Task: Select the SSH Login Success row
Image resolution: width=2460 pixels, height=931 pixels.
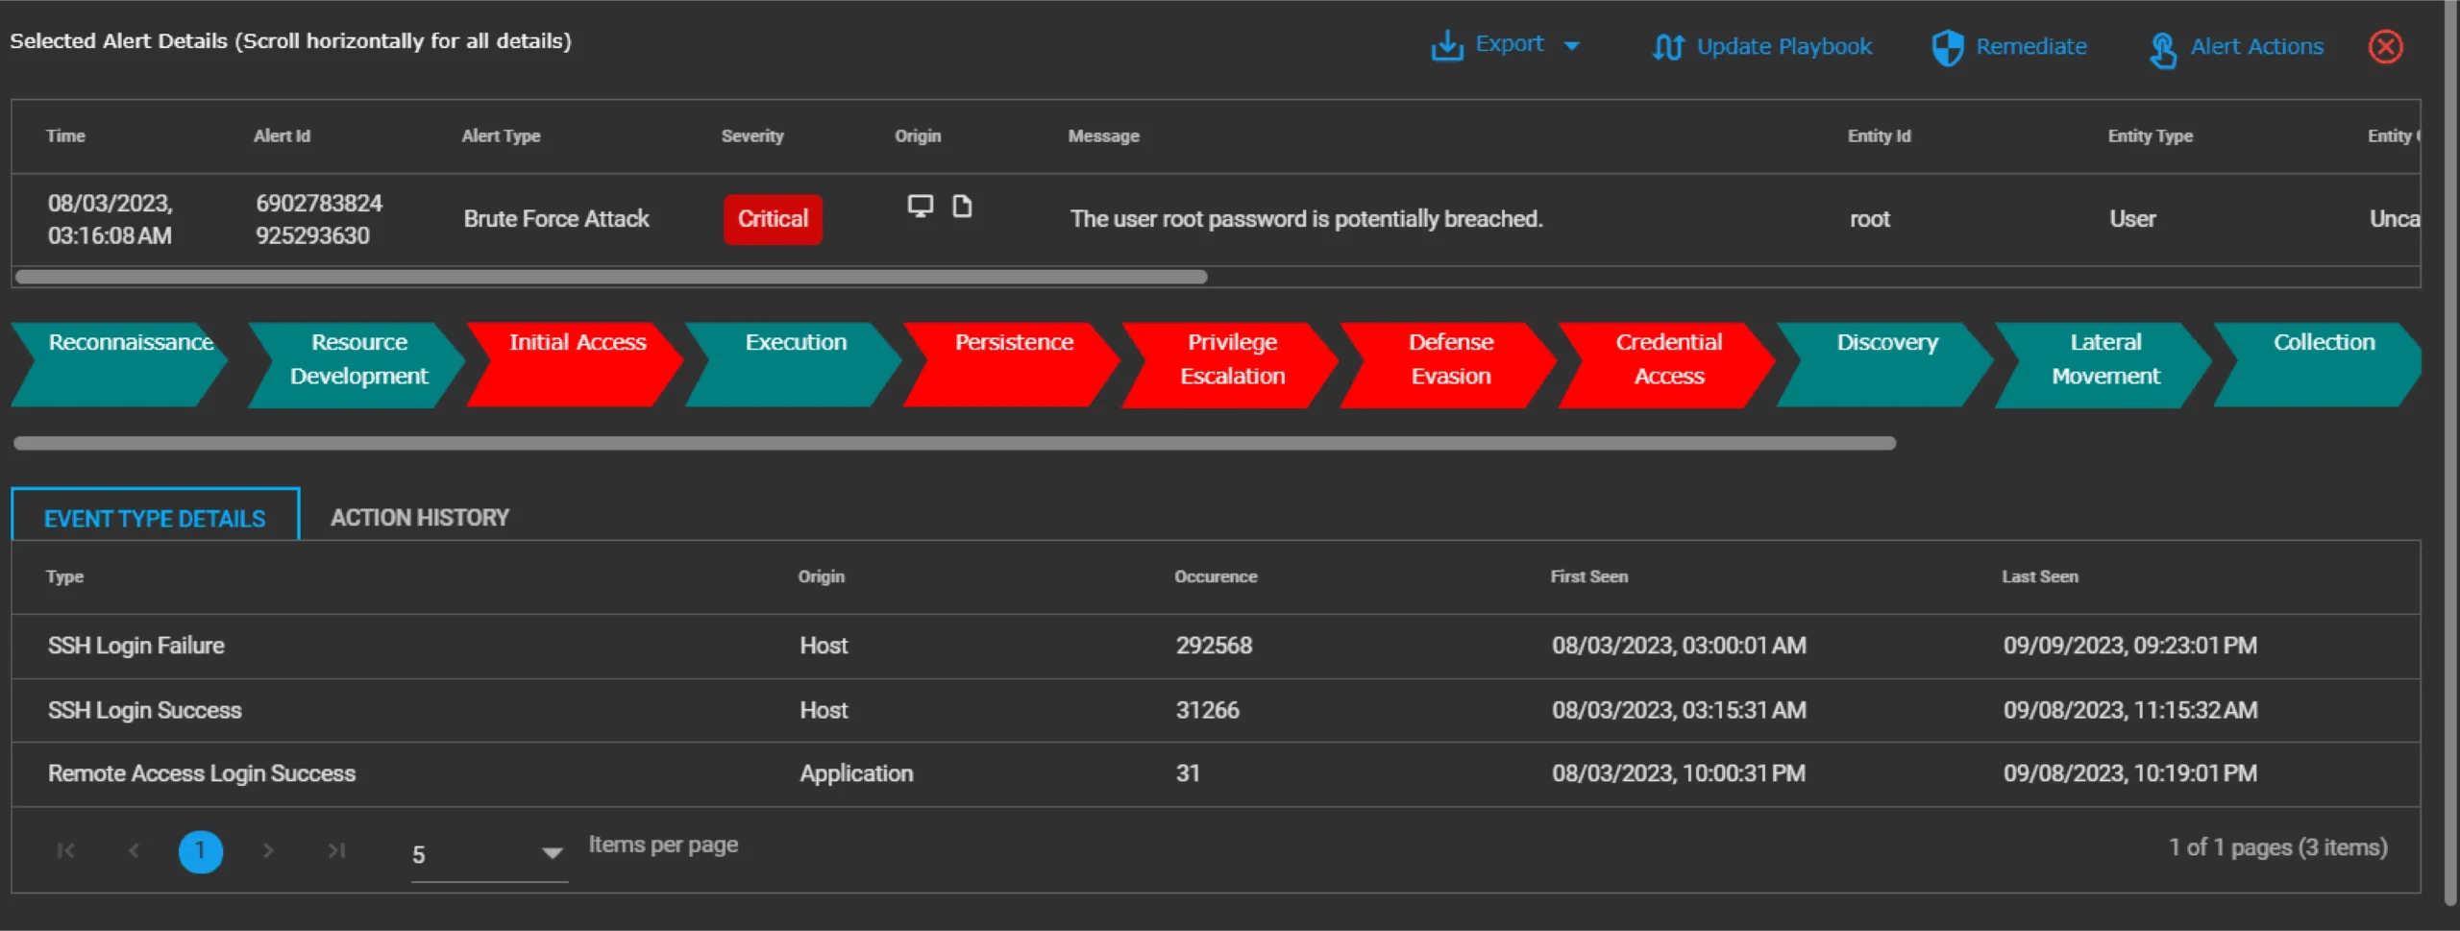Action: coord(1216,710)
